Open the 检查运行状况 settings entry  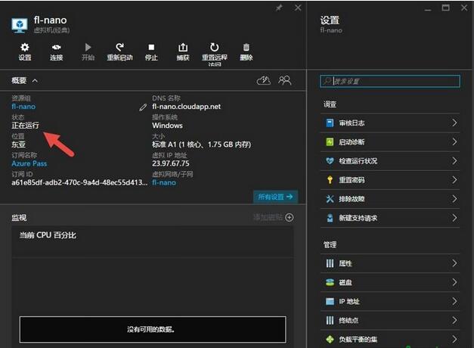pos(390,161)
